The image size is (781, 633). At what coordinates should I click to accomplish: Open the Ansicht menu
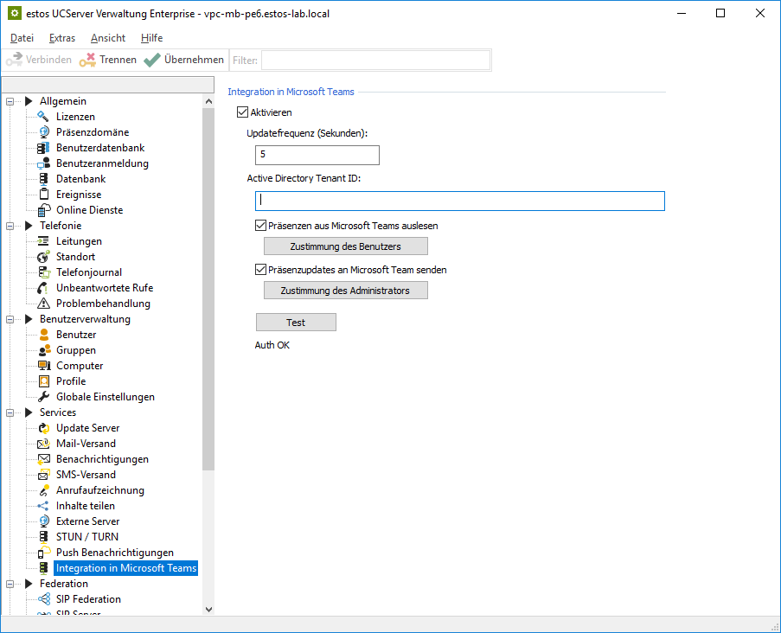tap(108, 38)
